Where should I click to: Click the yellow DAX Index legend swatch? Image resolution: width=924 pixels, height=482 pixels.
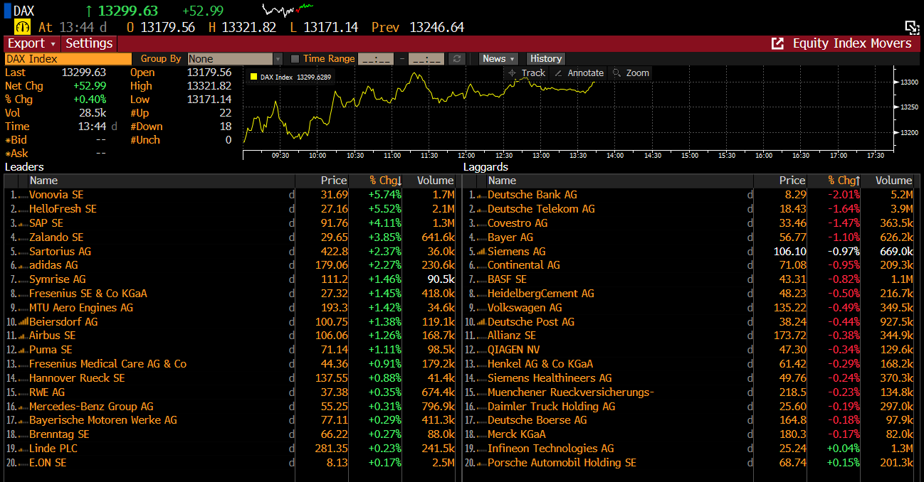(253, 77)
